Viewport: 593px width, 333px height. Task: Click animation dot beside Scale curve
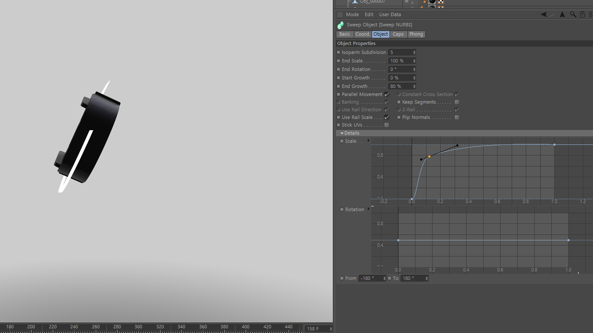(x=342, y=141)
